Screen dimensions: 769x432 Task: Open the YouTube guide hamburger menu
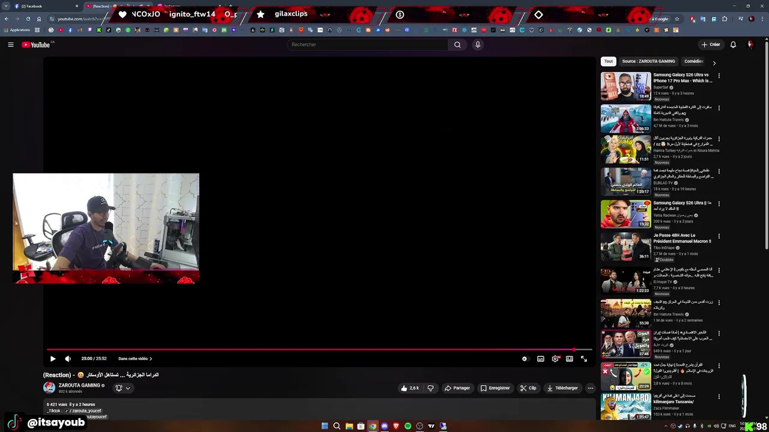click(x=11, y=44)
